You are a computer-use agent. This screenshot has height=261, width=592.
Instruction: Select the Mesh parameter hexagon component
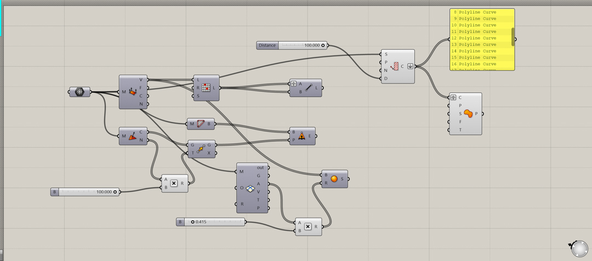coord(79,92)
